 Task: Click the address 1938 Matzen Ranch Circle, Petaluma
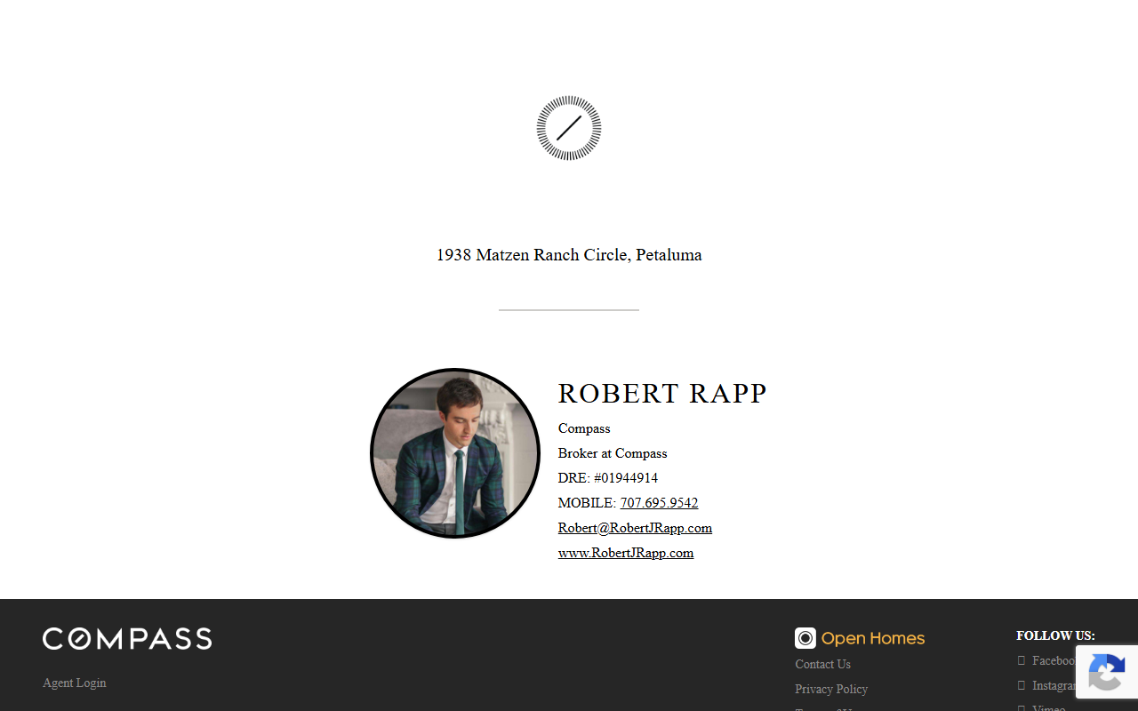569,255
